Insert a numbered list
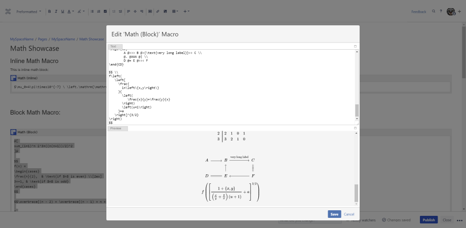Image resolution: width=466 pixels, height=228 pixels. point(99,12)
